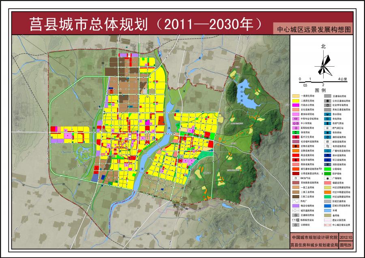Image resolution: width=365 pixels, height=258 pixels.
Task: Click the 交通枢纽用地 legend symbol
Action: [x=296, y=215]
